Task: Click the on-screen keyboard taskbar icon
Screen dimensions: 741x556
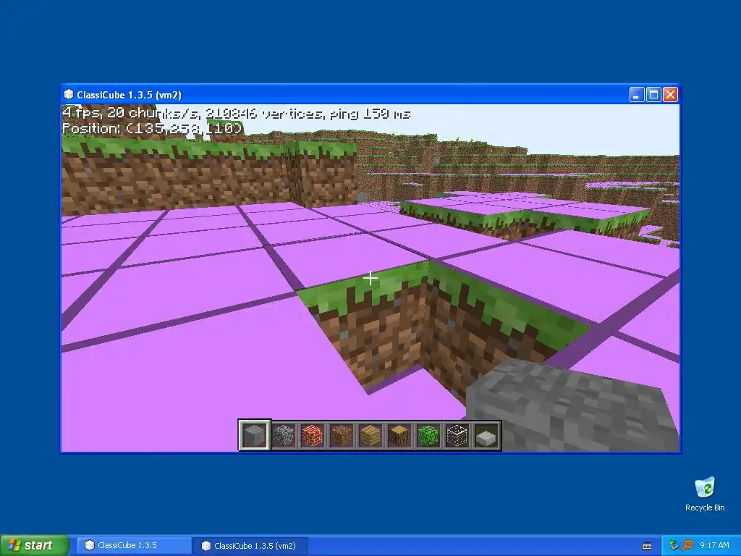Action: coord(647,546)
